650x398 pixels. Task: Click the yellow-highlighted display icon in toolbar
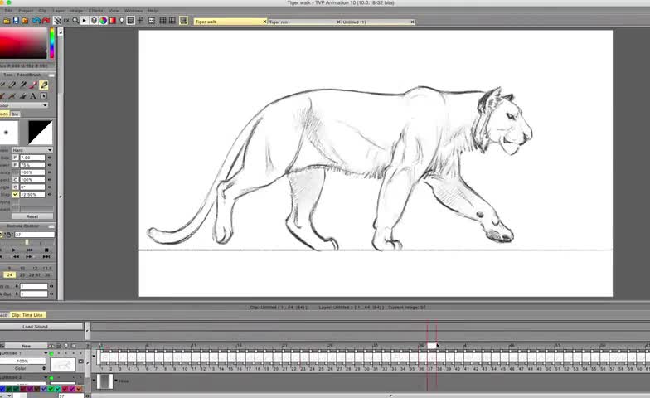pyautogui.click(x=184, y=20)
